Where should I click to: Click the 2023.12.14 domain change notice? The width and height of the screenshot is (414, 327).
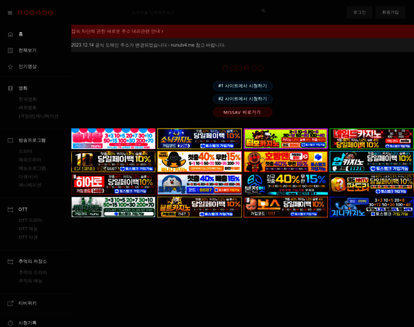[x=242, y=45]
